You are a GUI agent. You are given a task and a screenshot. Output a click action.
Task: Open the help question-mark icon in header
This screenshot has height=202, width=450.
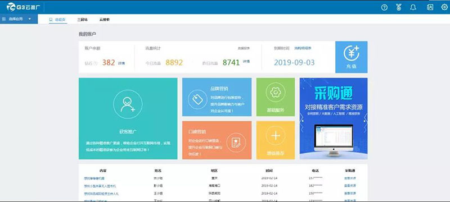[384, 8]
